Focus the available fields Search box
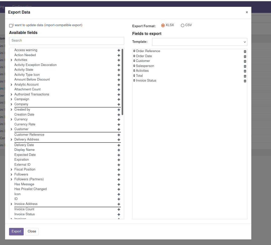The width and height of the screenshot is (271, 245). 66,41
